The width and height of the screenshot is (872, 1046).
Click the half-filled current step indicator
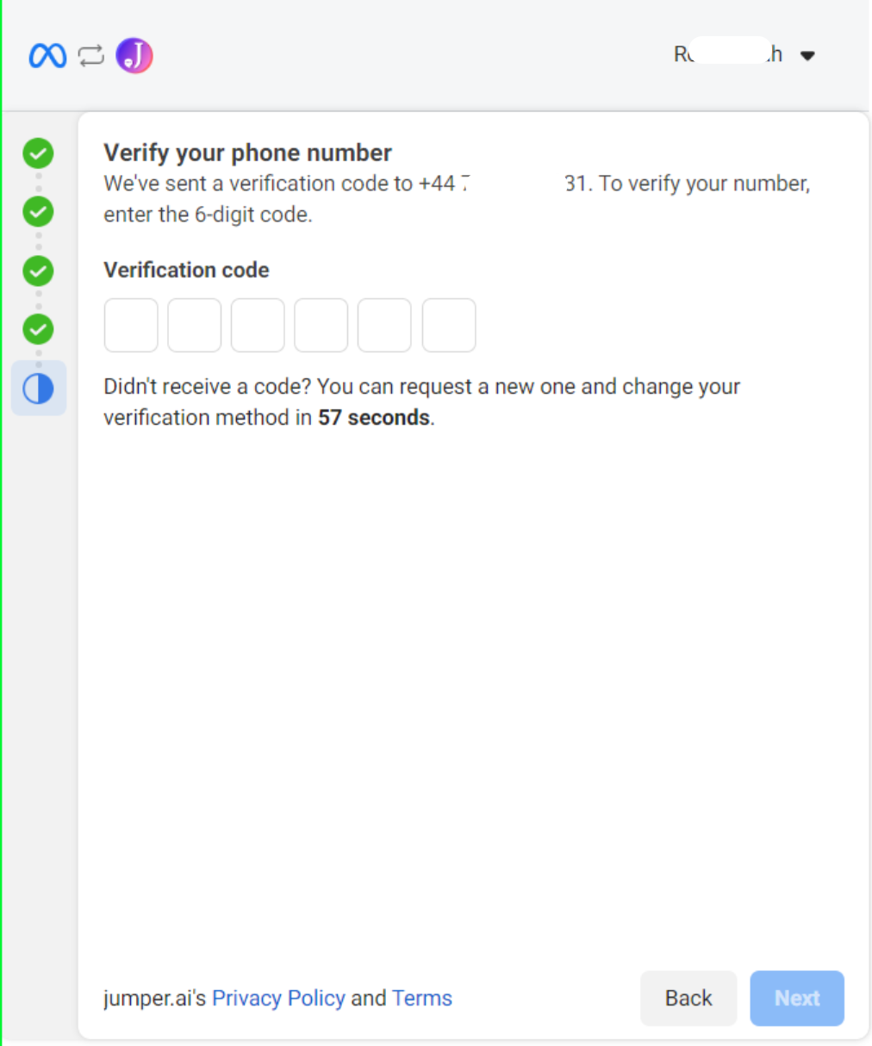click(x=38, y=388)
